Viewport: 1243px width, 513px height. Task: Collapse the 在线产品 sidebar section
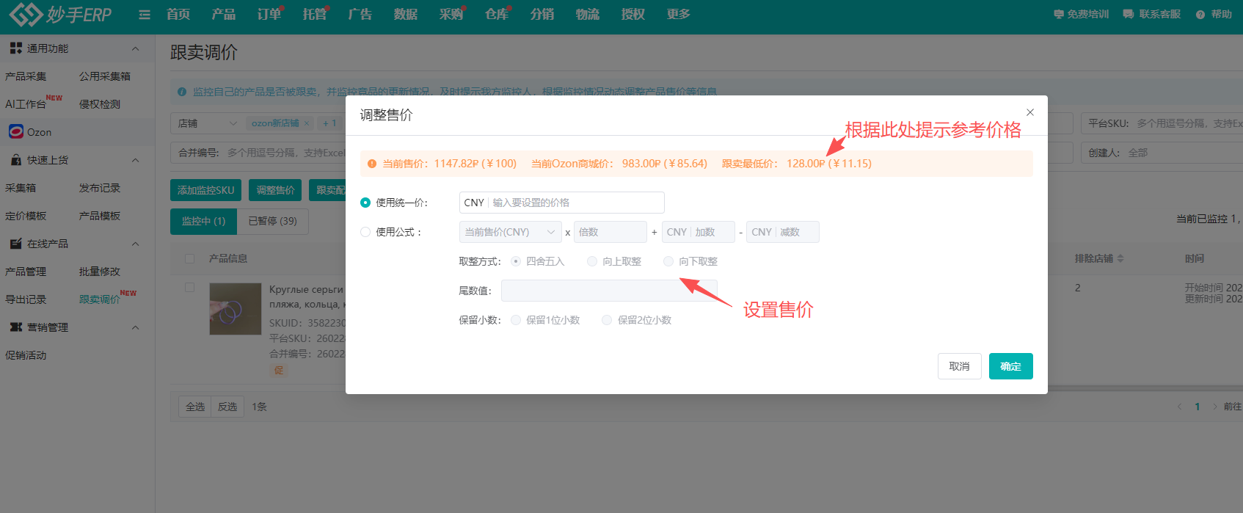click(135, 244)
